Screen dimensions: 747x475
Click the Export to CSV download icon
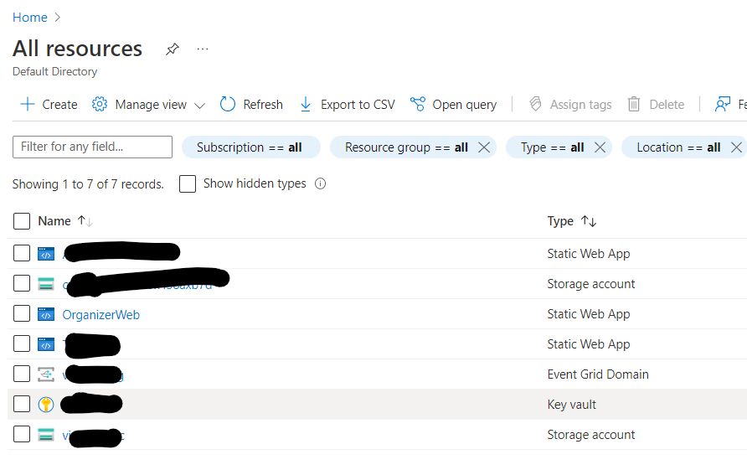coord(306,105)
